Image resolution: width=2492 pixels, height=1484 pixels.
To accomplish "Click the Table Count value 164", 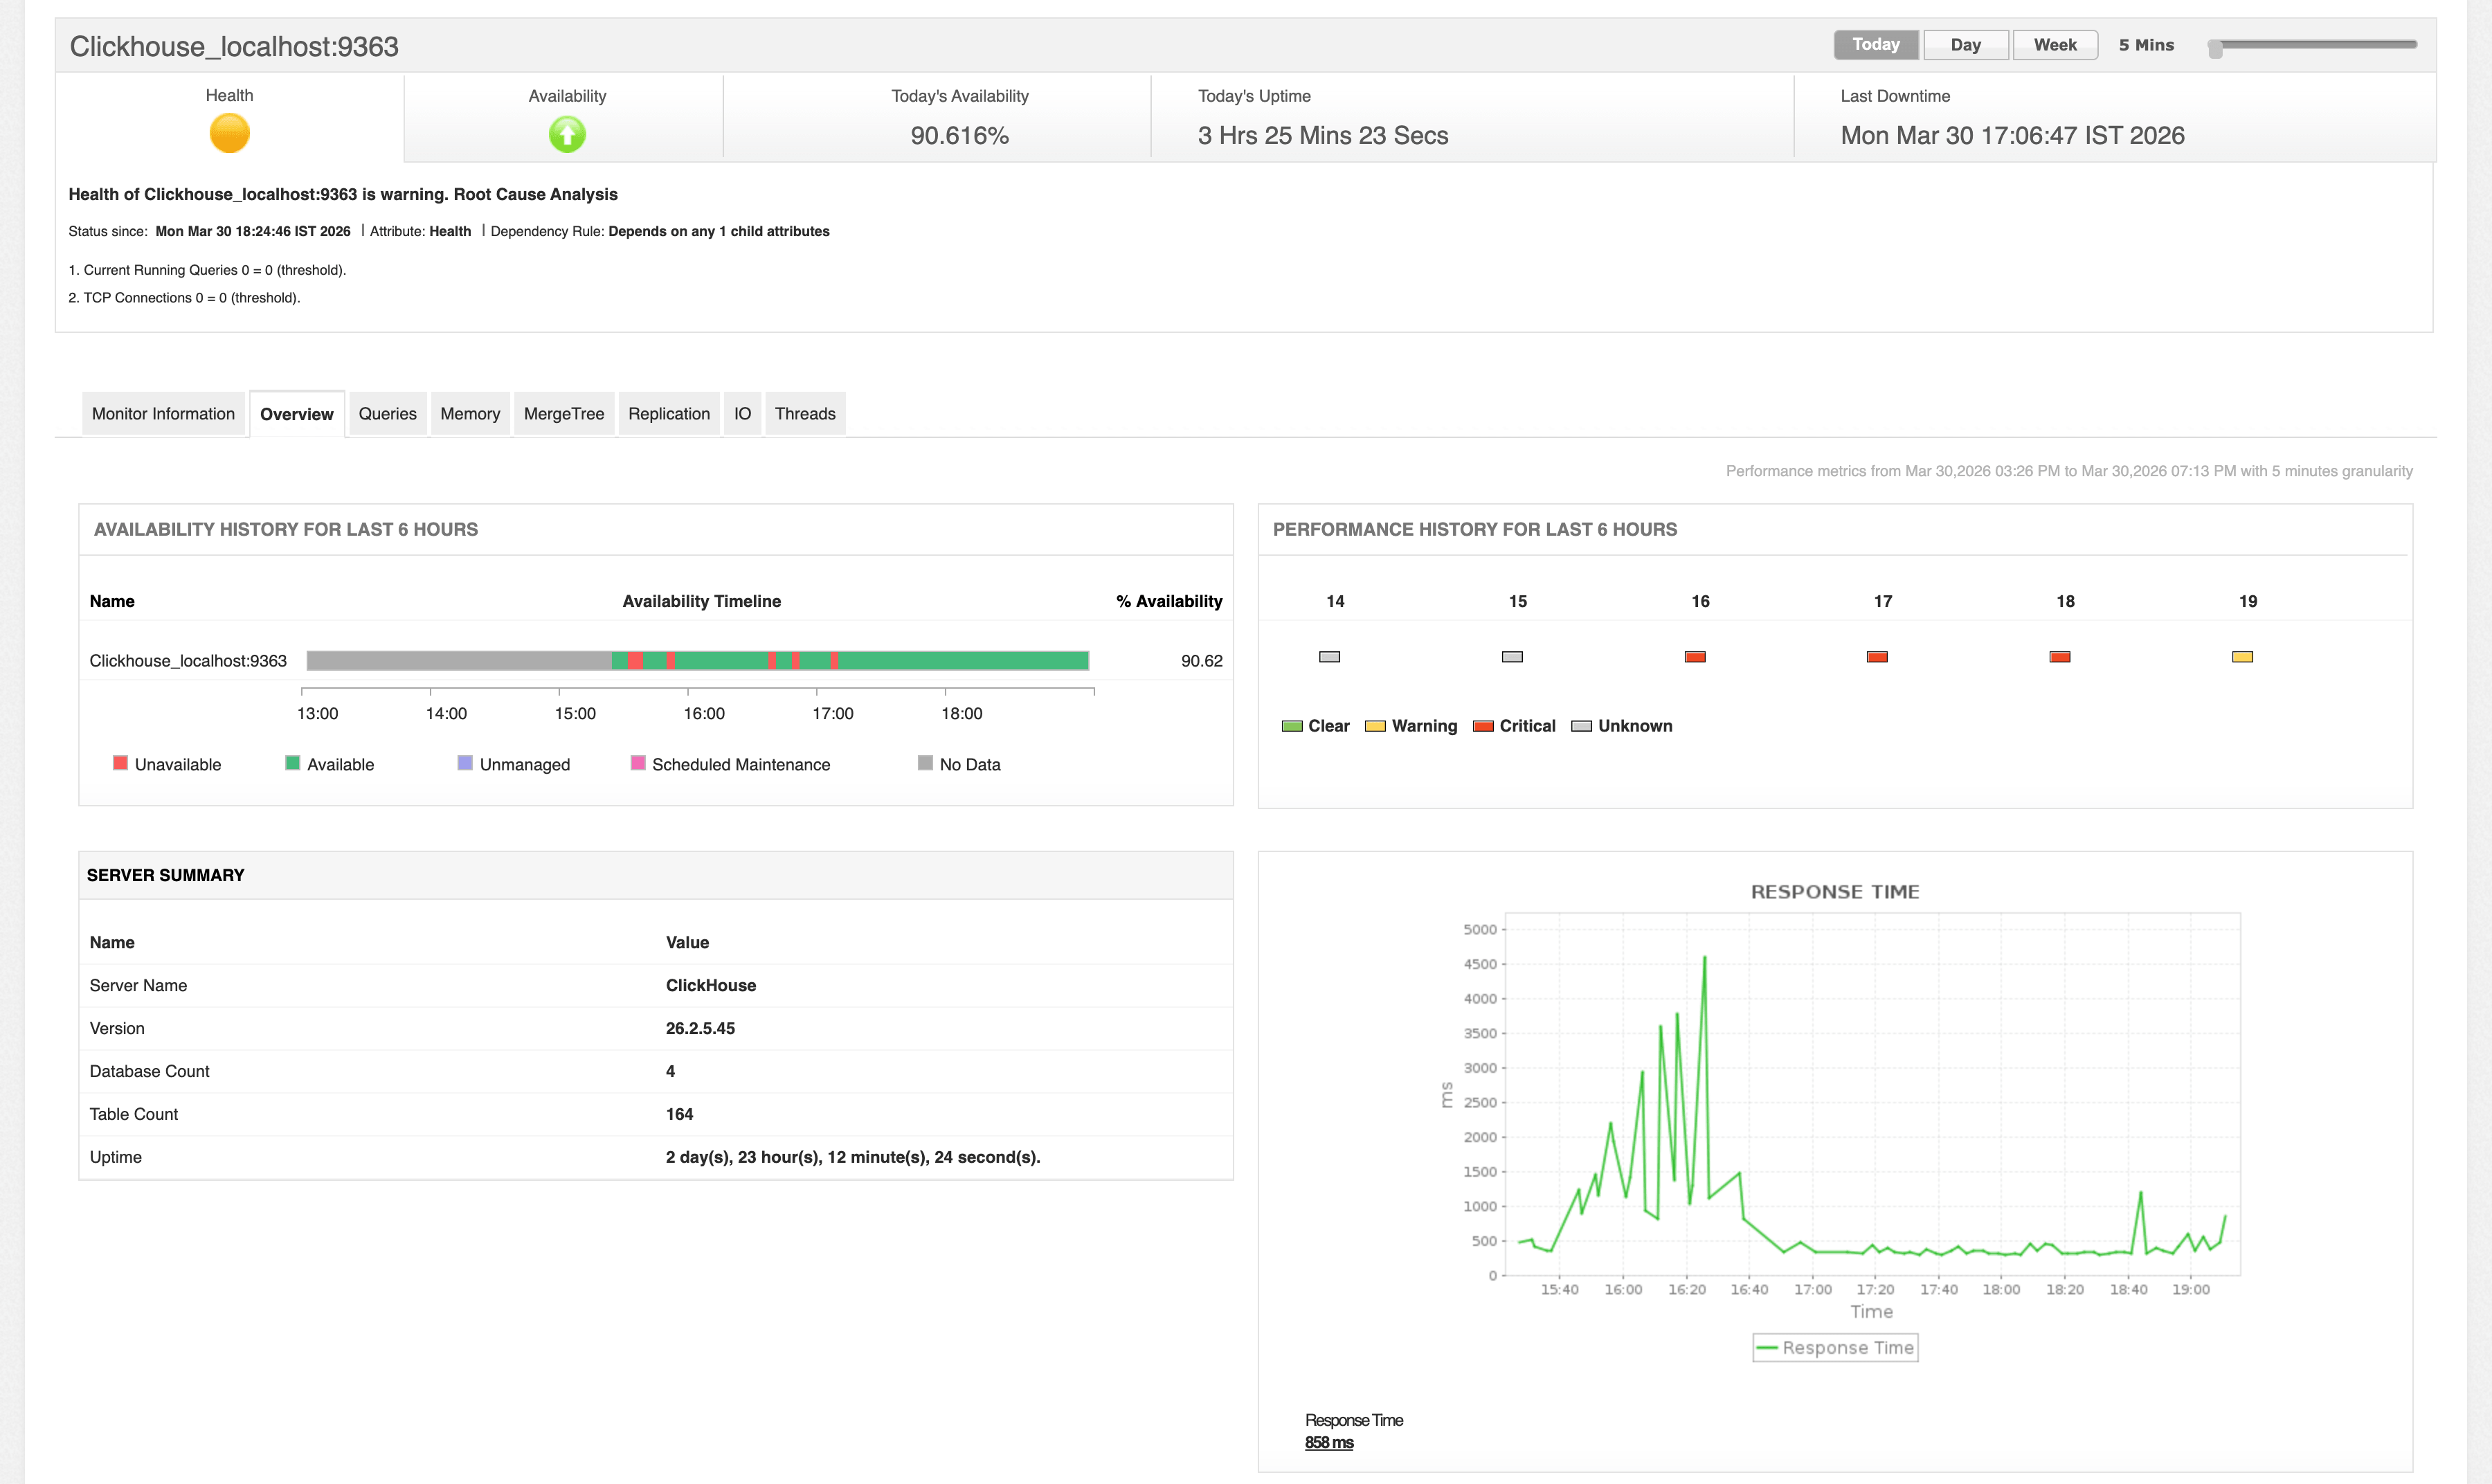I will tap(679, 1114).
